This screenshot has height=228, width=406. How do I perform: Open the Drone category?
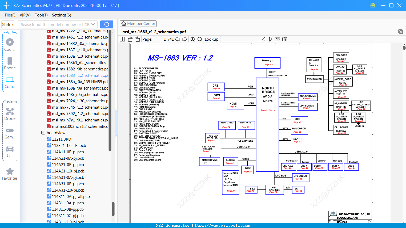(x=10, y=114)
